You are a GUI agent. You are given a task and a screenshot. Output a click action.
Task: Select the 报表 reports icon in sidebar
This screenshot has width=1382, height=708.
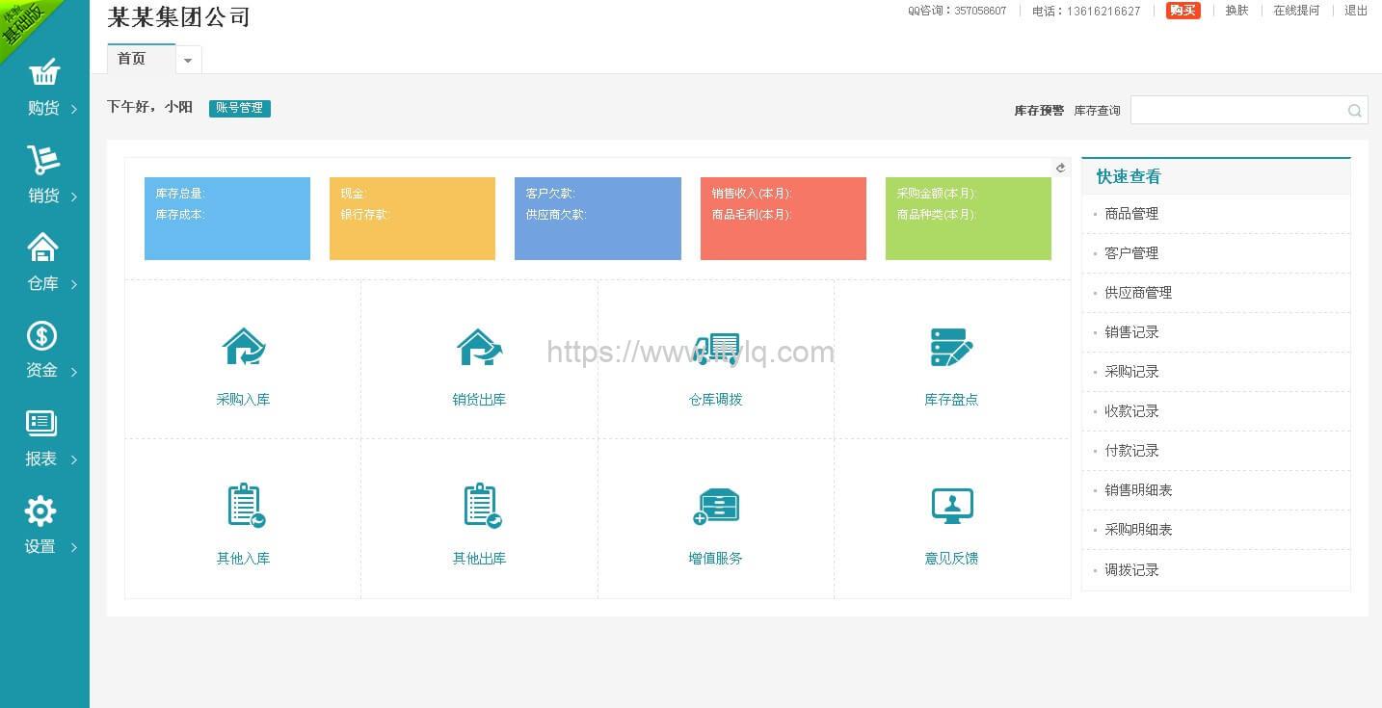[42, 423]
